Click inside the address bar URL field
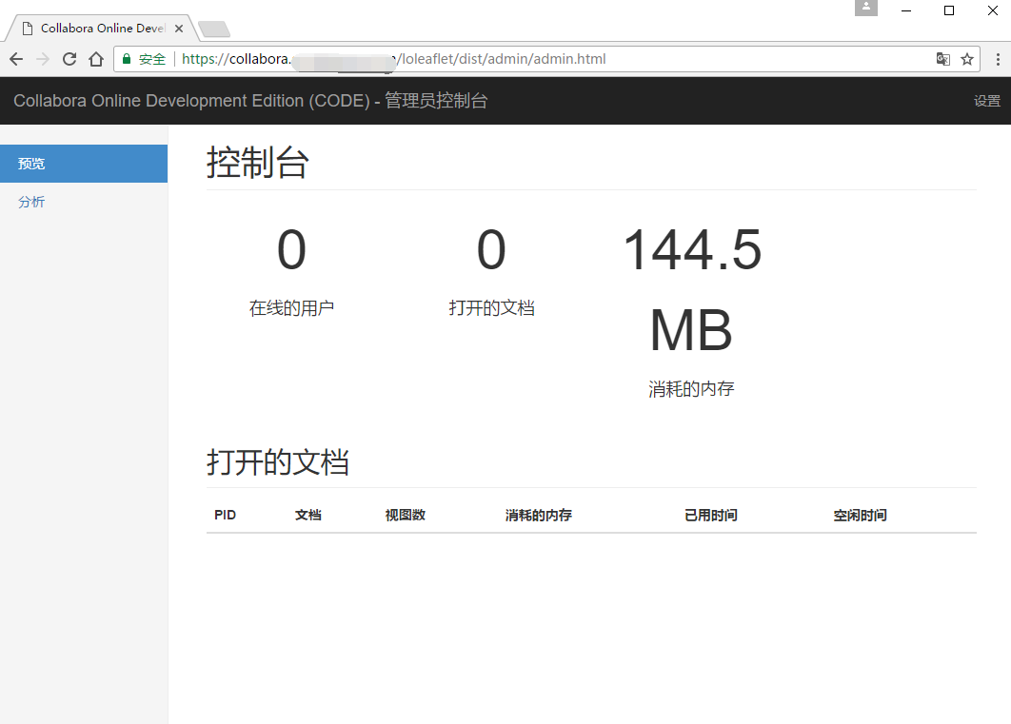Viewport: 1011px width, 724px height. point(476,58)
